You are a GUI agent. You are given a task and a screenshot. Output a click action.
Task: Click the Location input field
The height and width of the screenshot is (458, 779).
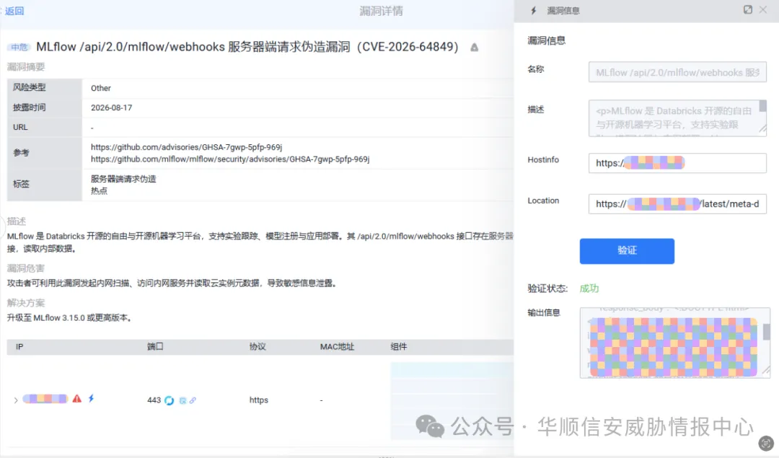tap(677, 203)
